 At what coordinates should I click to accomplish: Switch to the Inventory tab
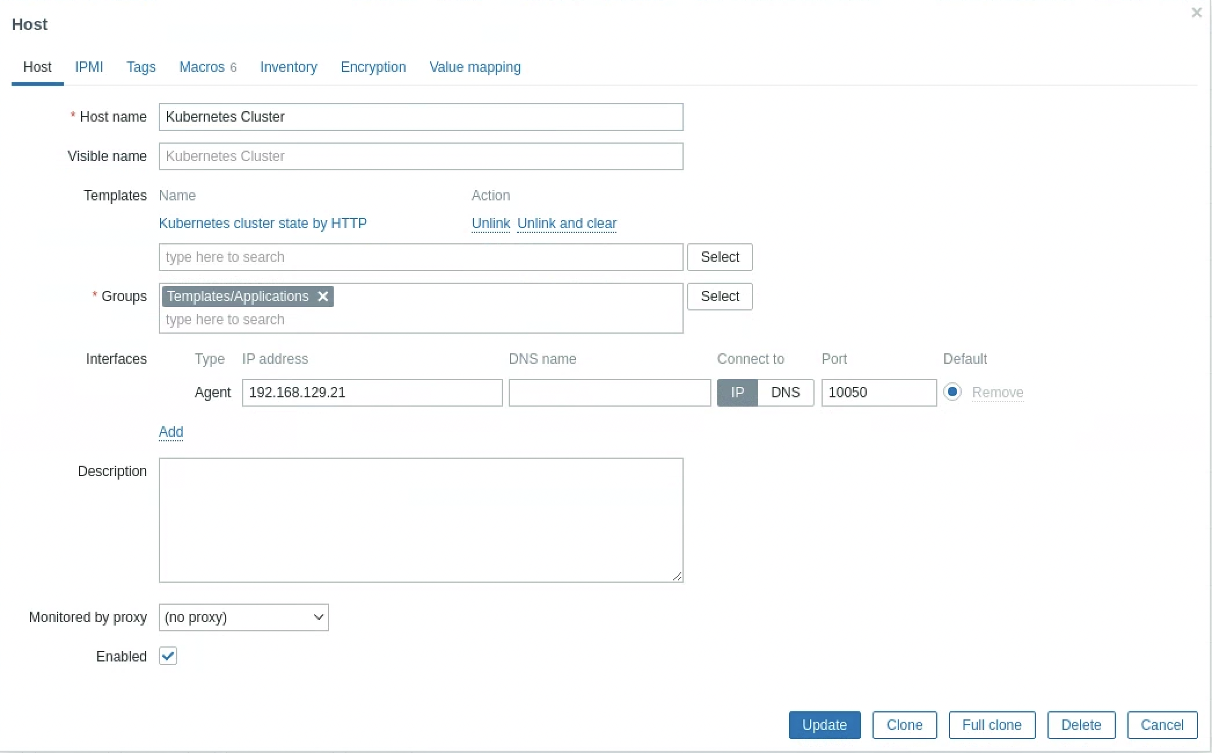[x=289, y=67]
